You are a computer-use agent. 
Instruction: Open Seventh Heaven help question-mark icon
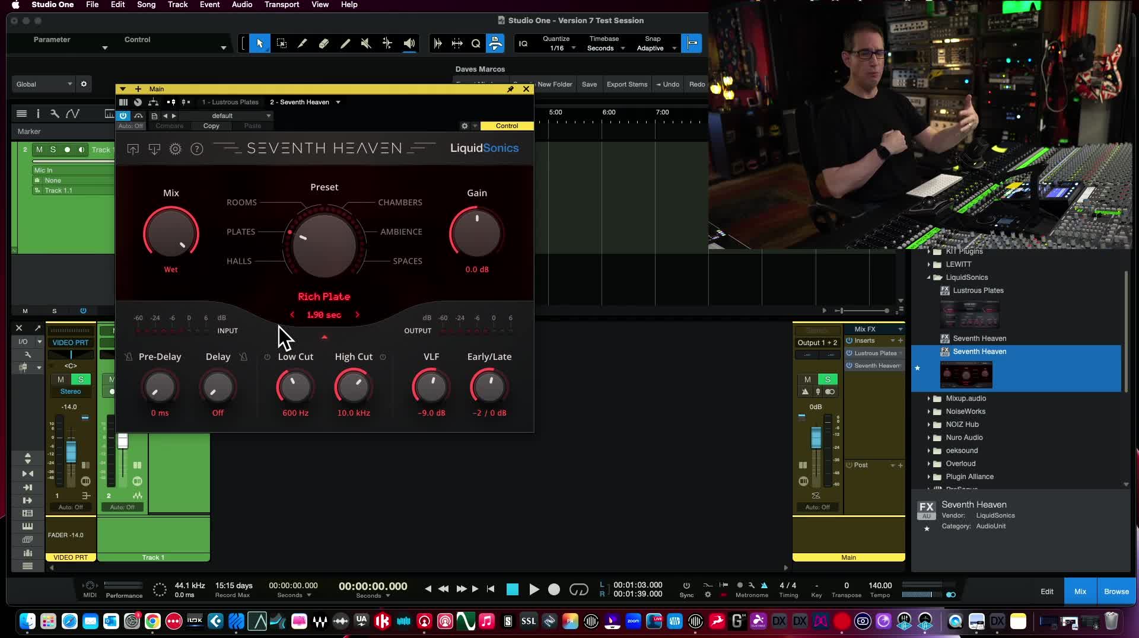(196, 149)
